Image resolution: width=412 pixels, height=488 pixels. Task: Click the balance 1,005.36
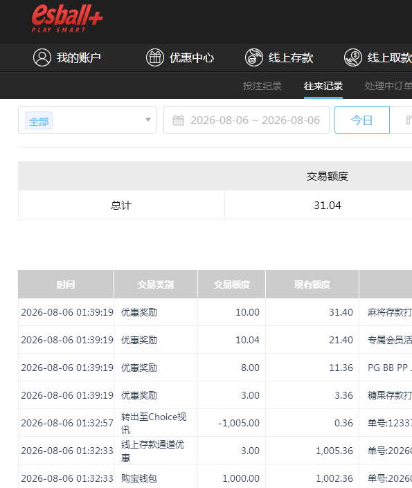(334, 451)
